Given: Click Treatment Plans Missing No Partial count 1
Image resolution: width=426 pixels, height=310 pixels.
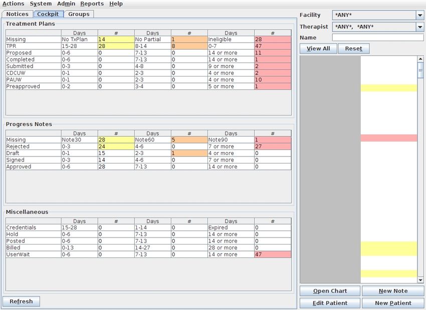Looking at the screenshot, I should pyautogui.click(x=189, y=39).
